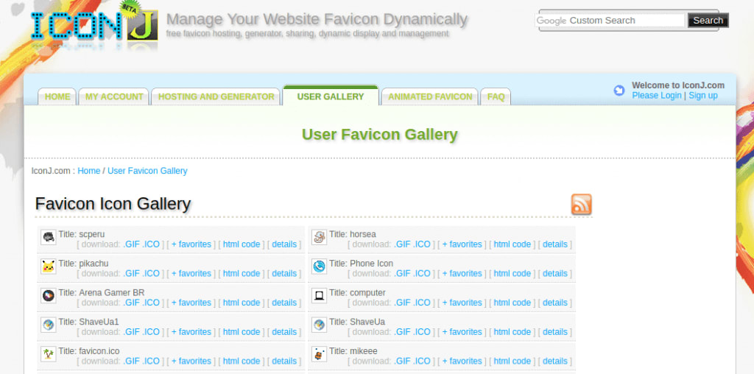Image resolution: width=754 pixels, height=374 pixels.
Task: Open the MY ACCOUNT tab
Action: coord(114,96)
